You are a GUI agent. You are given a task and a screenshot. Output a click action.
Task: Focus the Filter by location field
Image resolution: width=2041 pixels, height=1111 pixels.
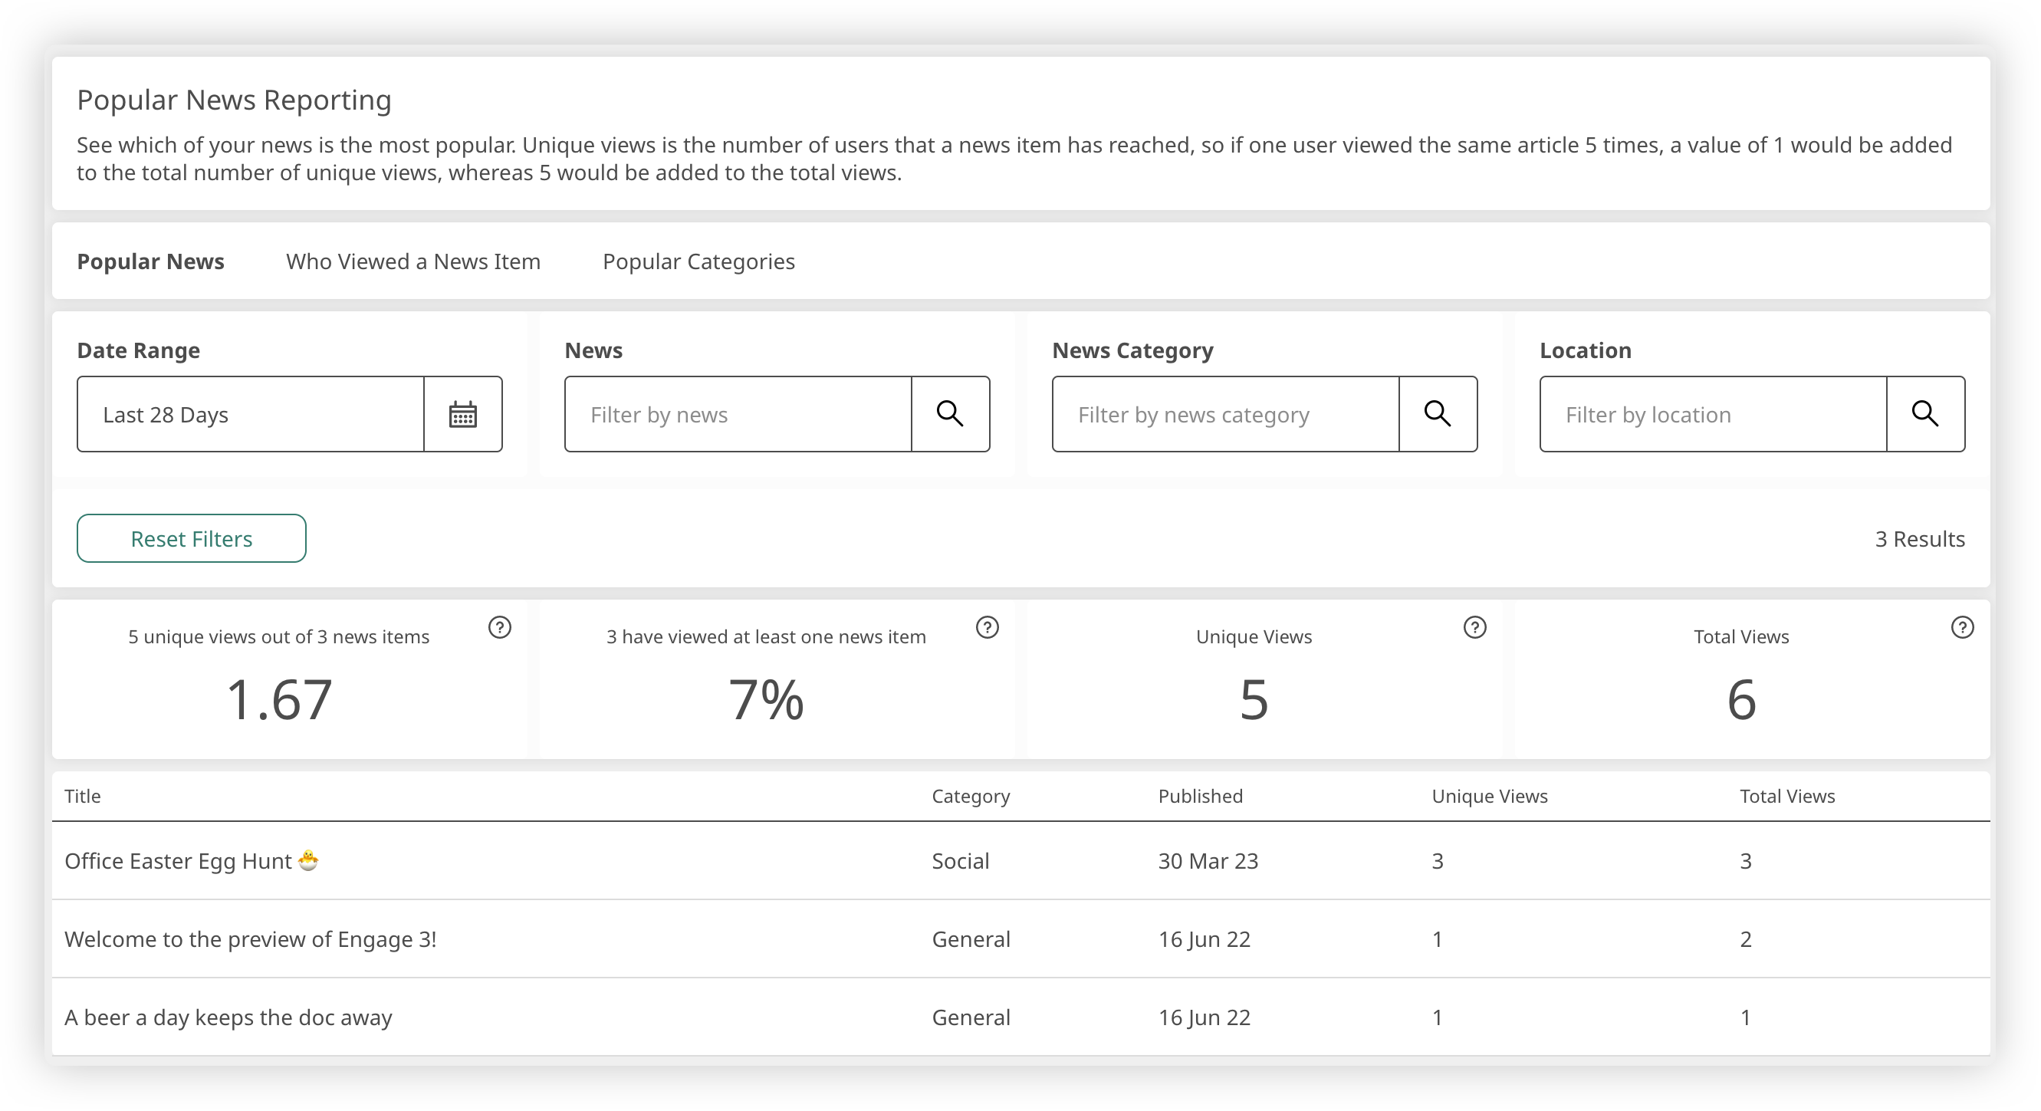tap(1712, 415)
